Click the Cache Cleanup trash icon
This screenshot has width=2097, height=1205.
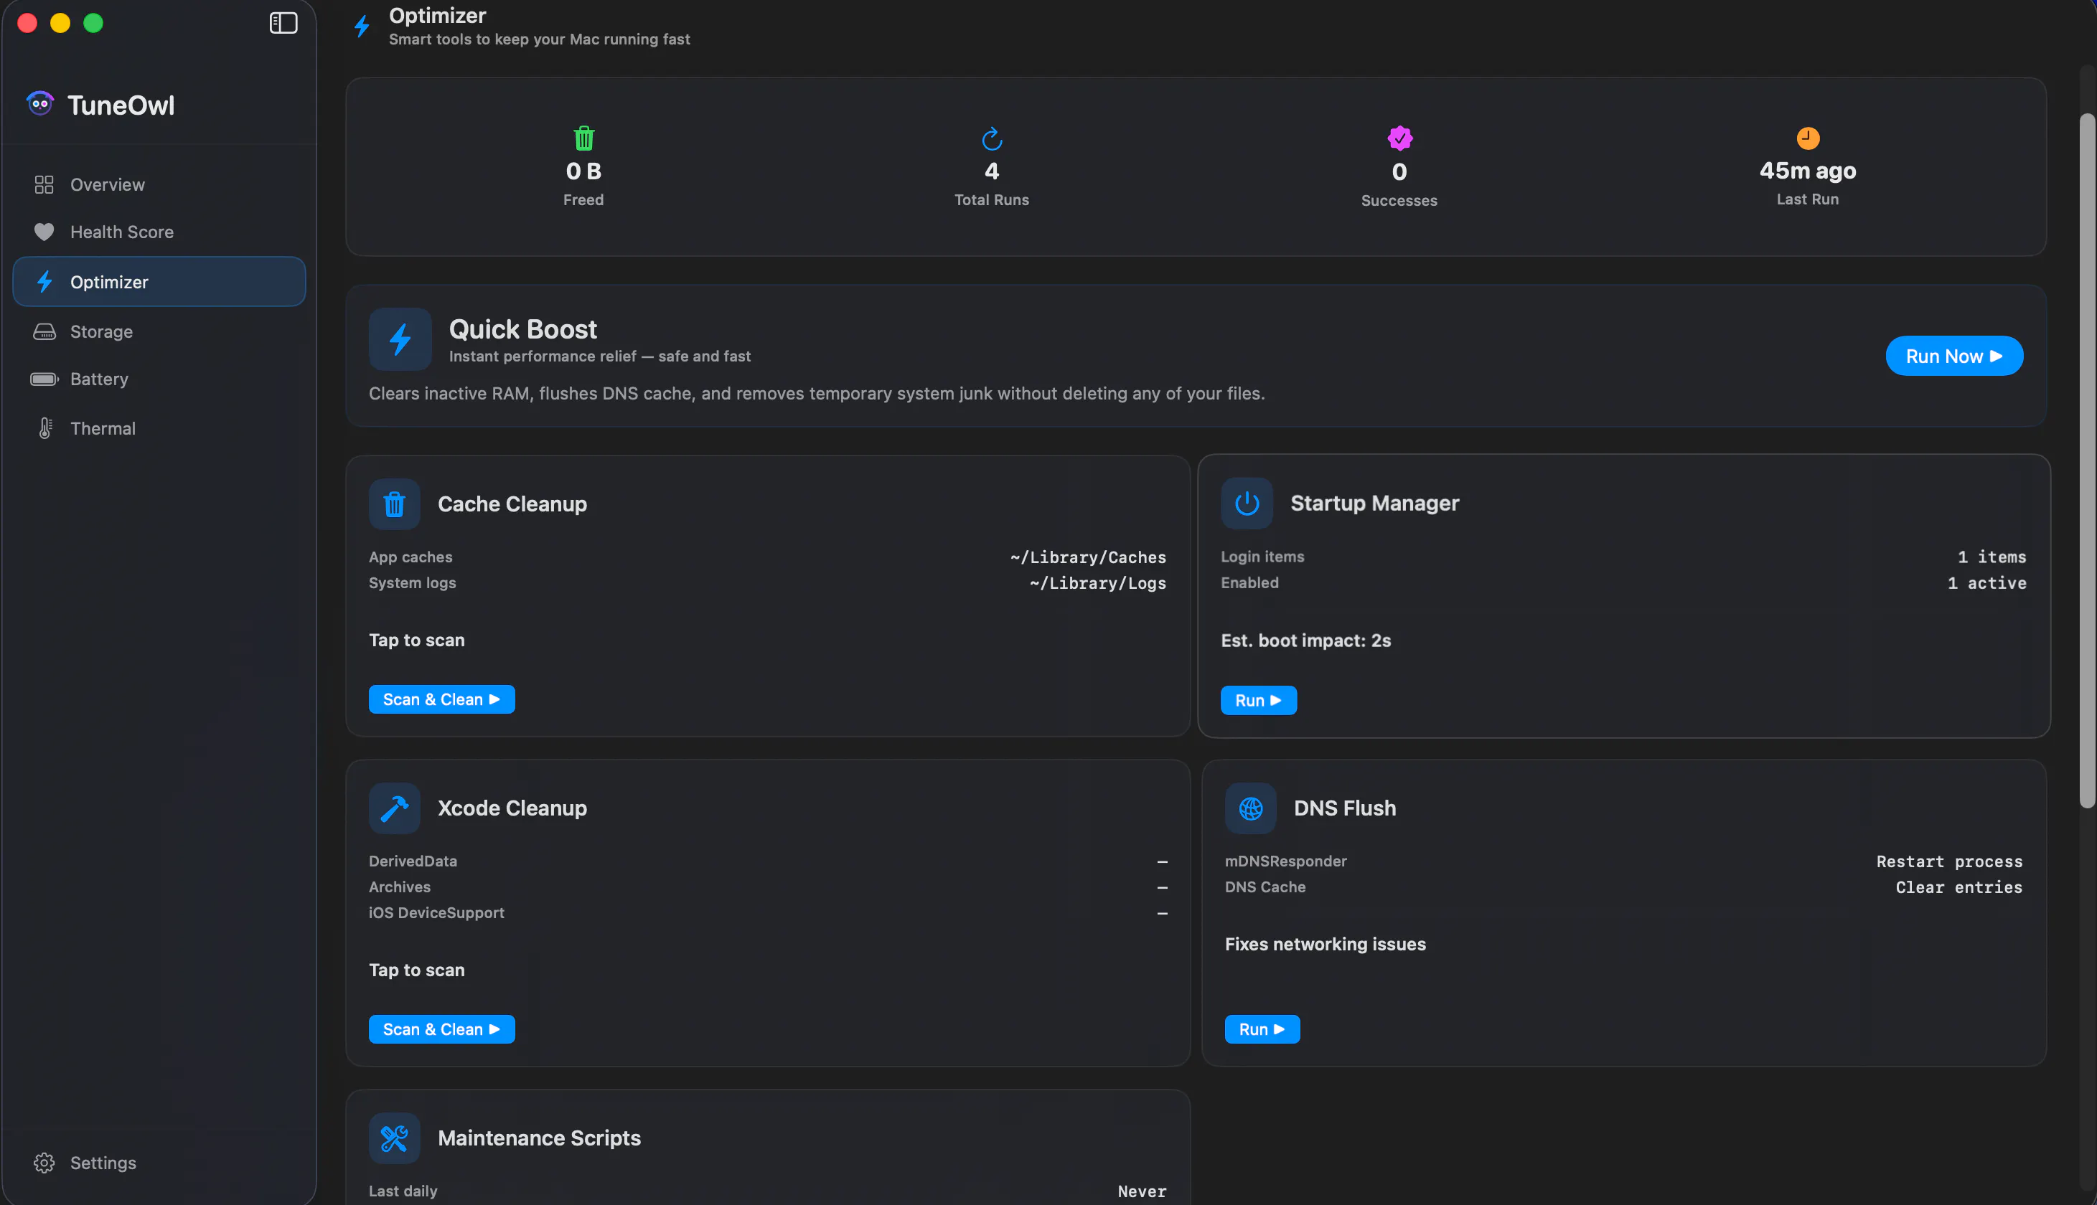tap(394, 504)
